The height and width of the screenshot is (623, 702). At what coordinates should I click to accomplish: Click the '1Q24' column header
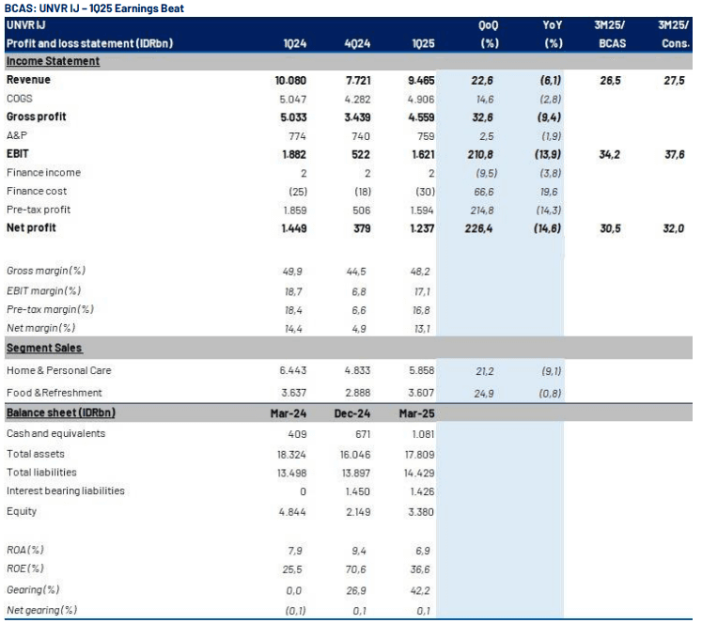pyautogui.click(x=295, y=44)
